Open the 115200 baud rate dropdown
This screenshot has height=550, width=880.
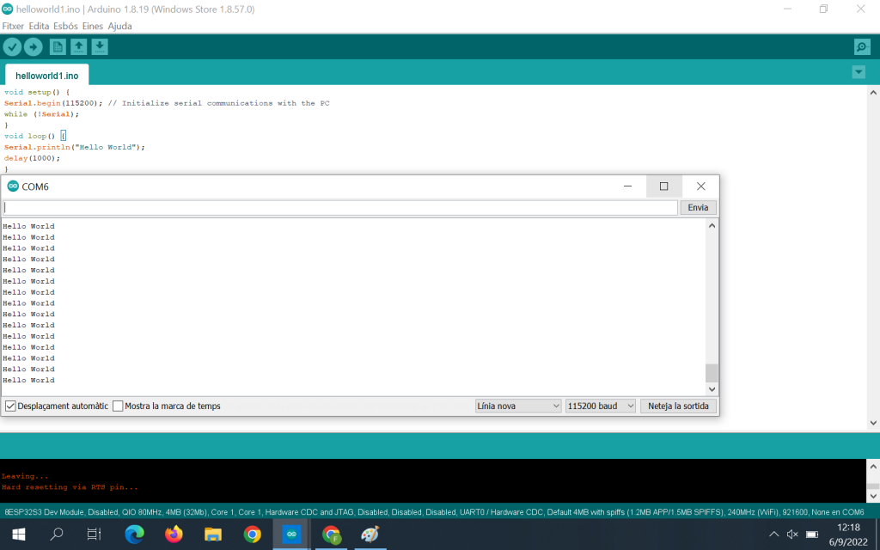coord(600,406)
